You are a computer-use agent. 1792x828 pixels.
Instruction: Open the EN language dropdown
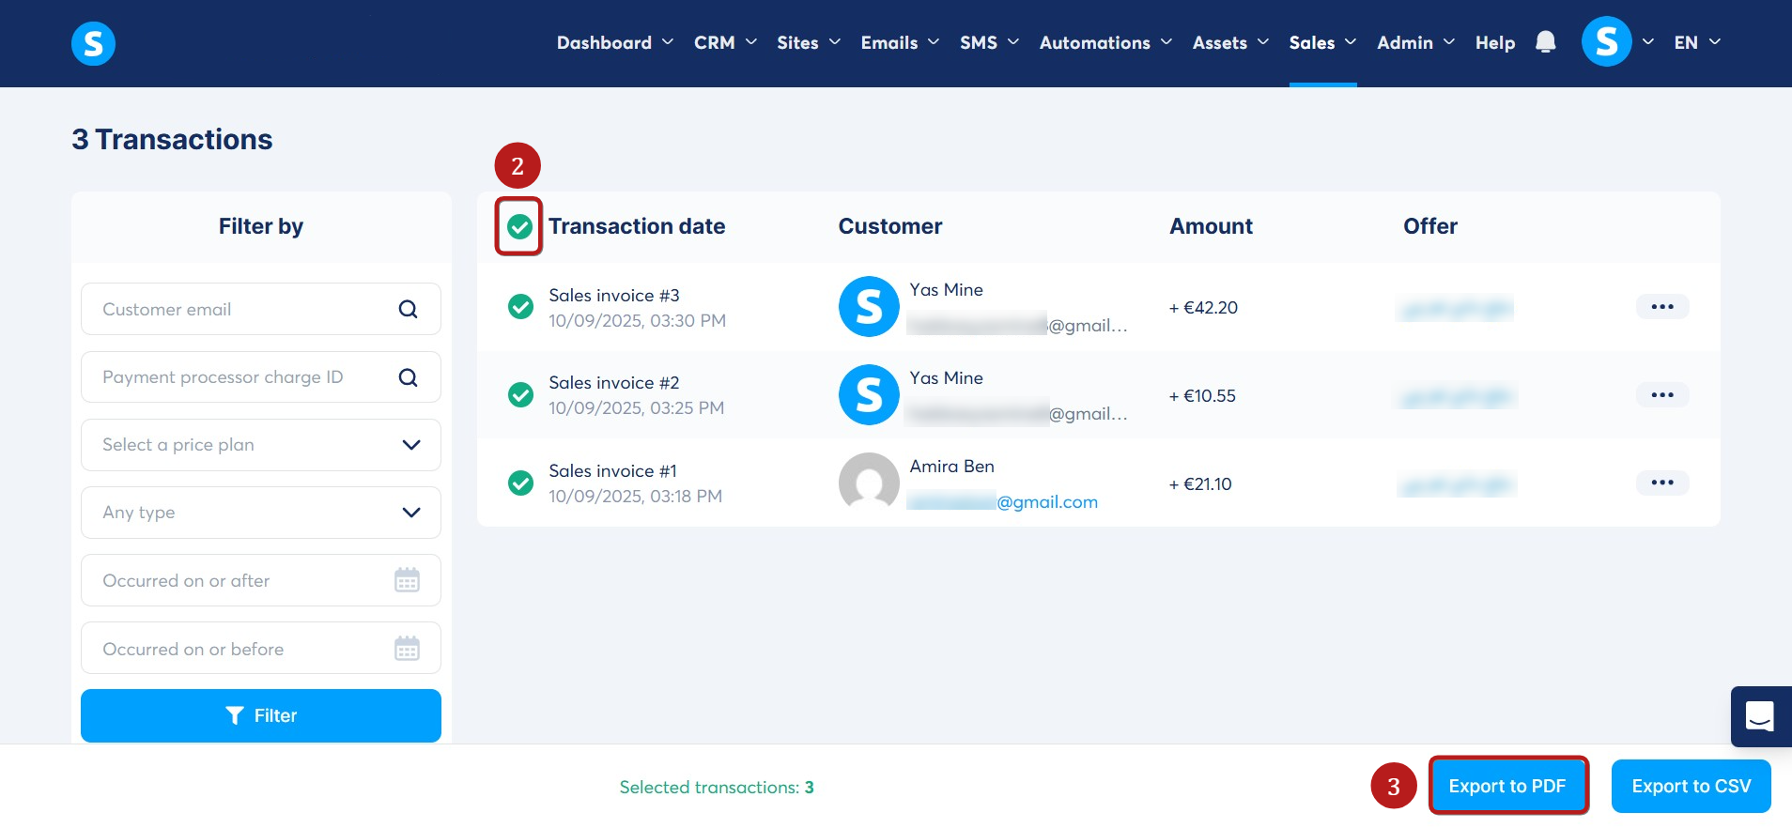coord(1697,42)
